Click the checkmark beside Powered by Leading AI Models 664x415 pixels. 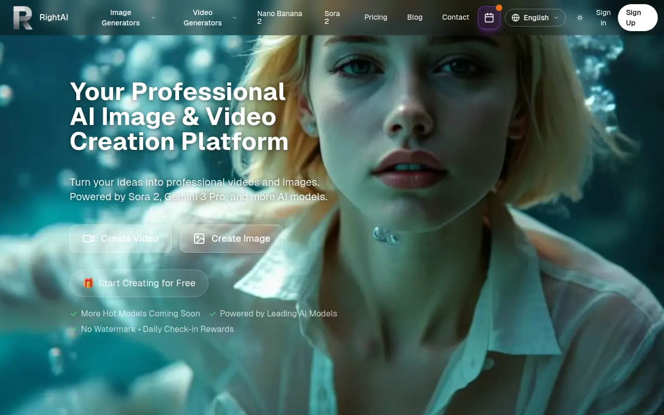[x=213, y=314]
